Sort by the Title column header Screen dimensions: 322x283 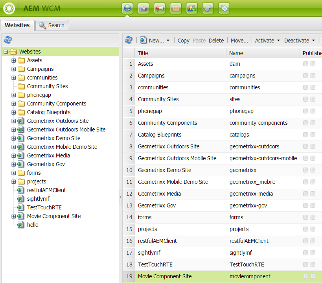(181, 53)
